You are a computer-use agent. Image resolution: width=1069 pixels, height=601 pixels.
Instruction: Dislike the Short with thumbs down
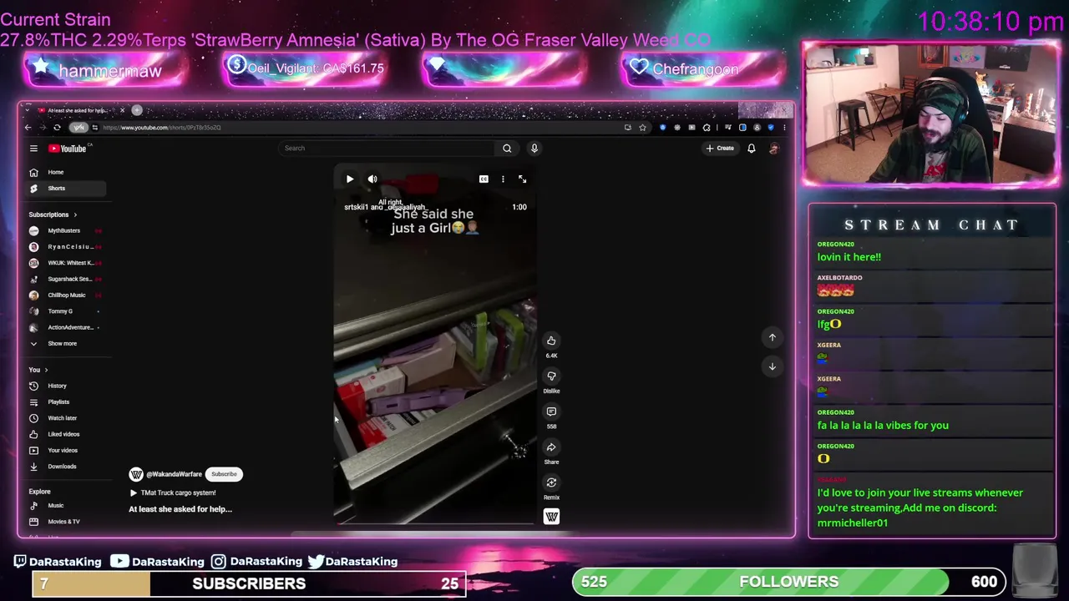pyautogui.click(x=551, y=376)
